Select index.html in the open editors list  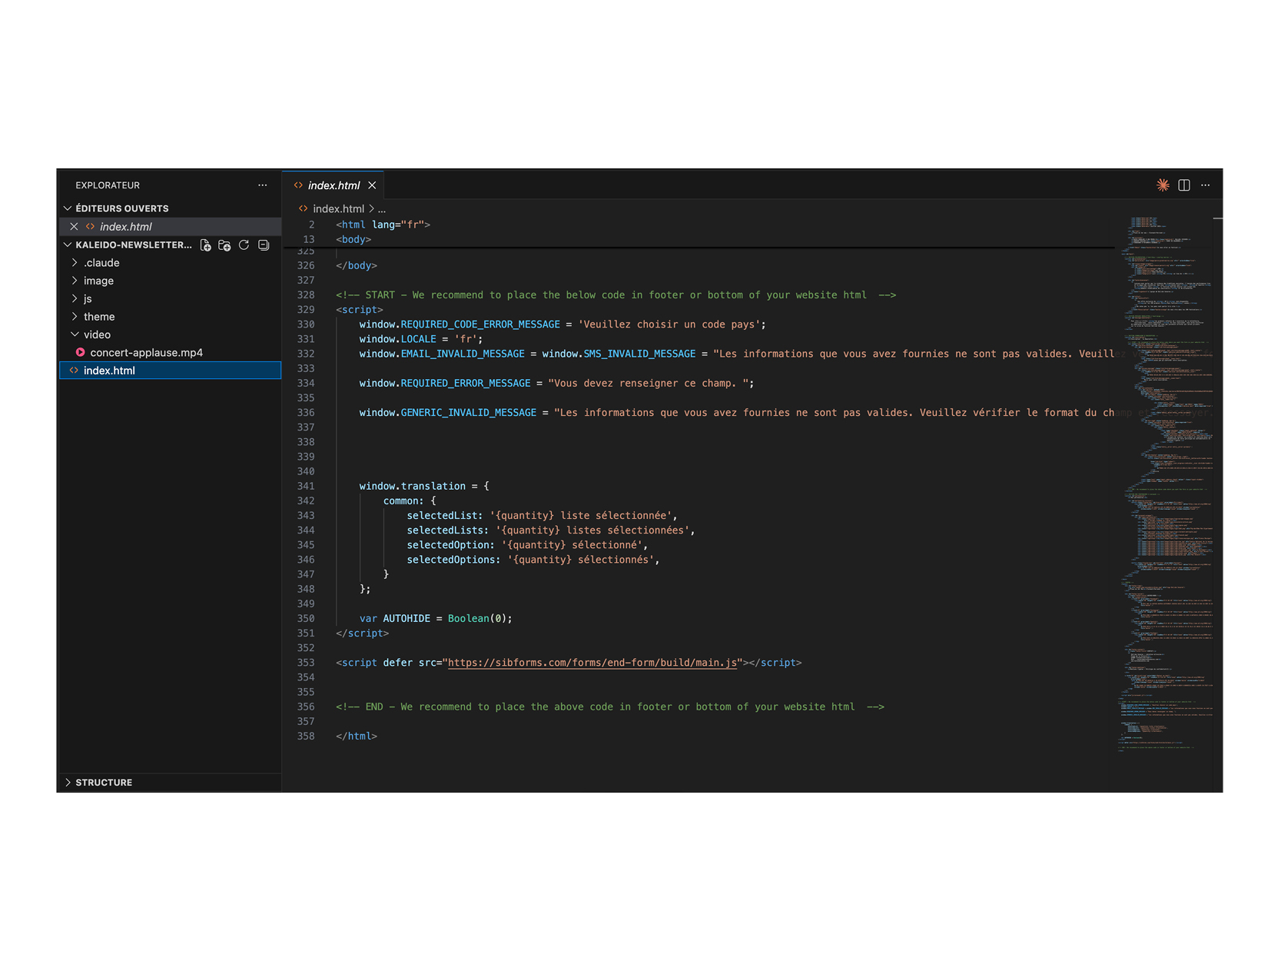coord(171,227)
